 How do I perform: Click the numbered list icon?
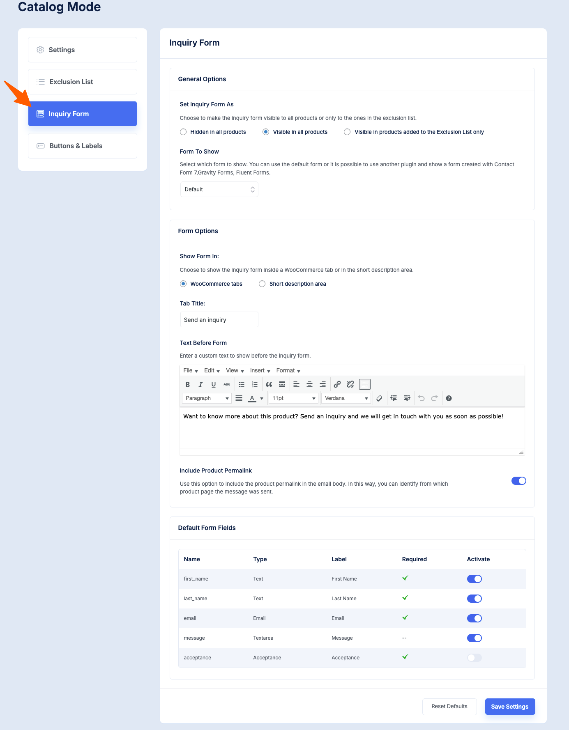tap(255, 385)
